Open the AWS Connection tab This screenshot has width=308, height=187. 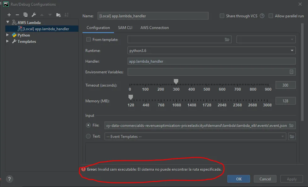[x=155, y=28]
